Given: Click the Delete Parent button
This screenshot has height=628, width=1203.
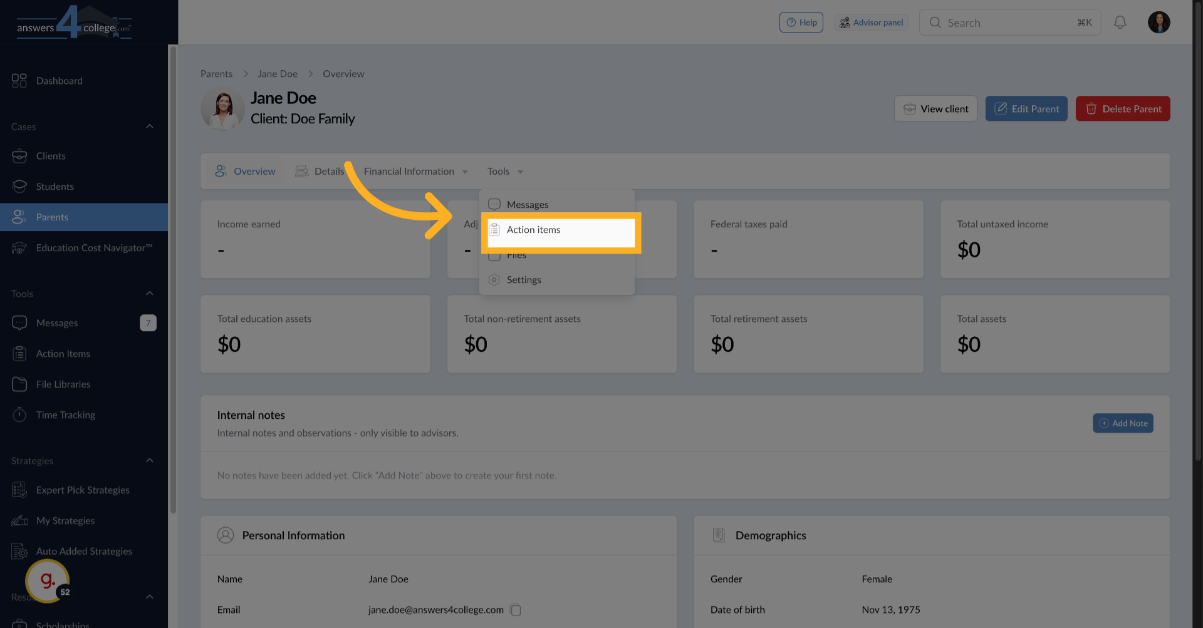Looking at the screenshot, I should tap(1122, 108).
